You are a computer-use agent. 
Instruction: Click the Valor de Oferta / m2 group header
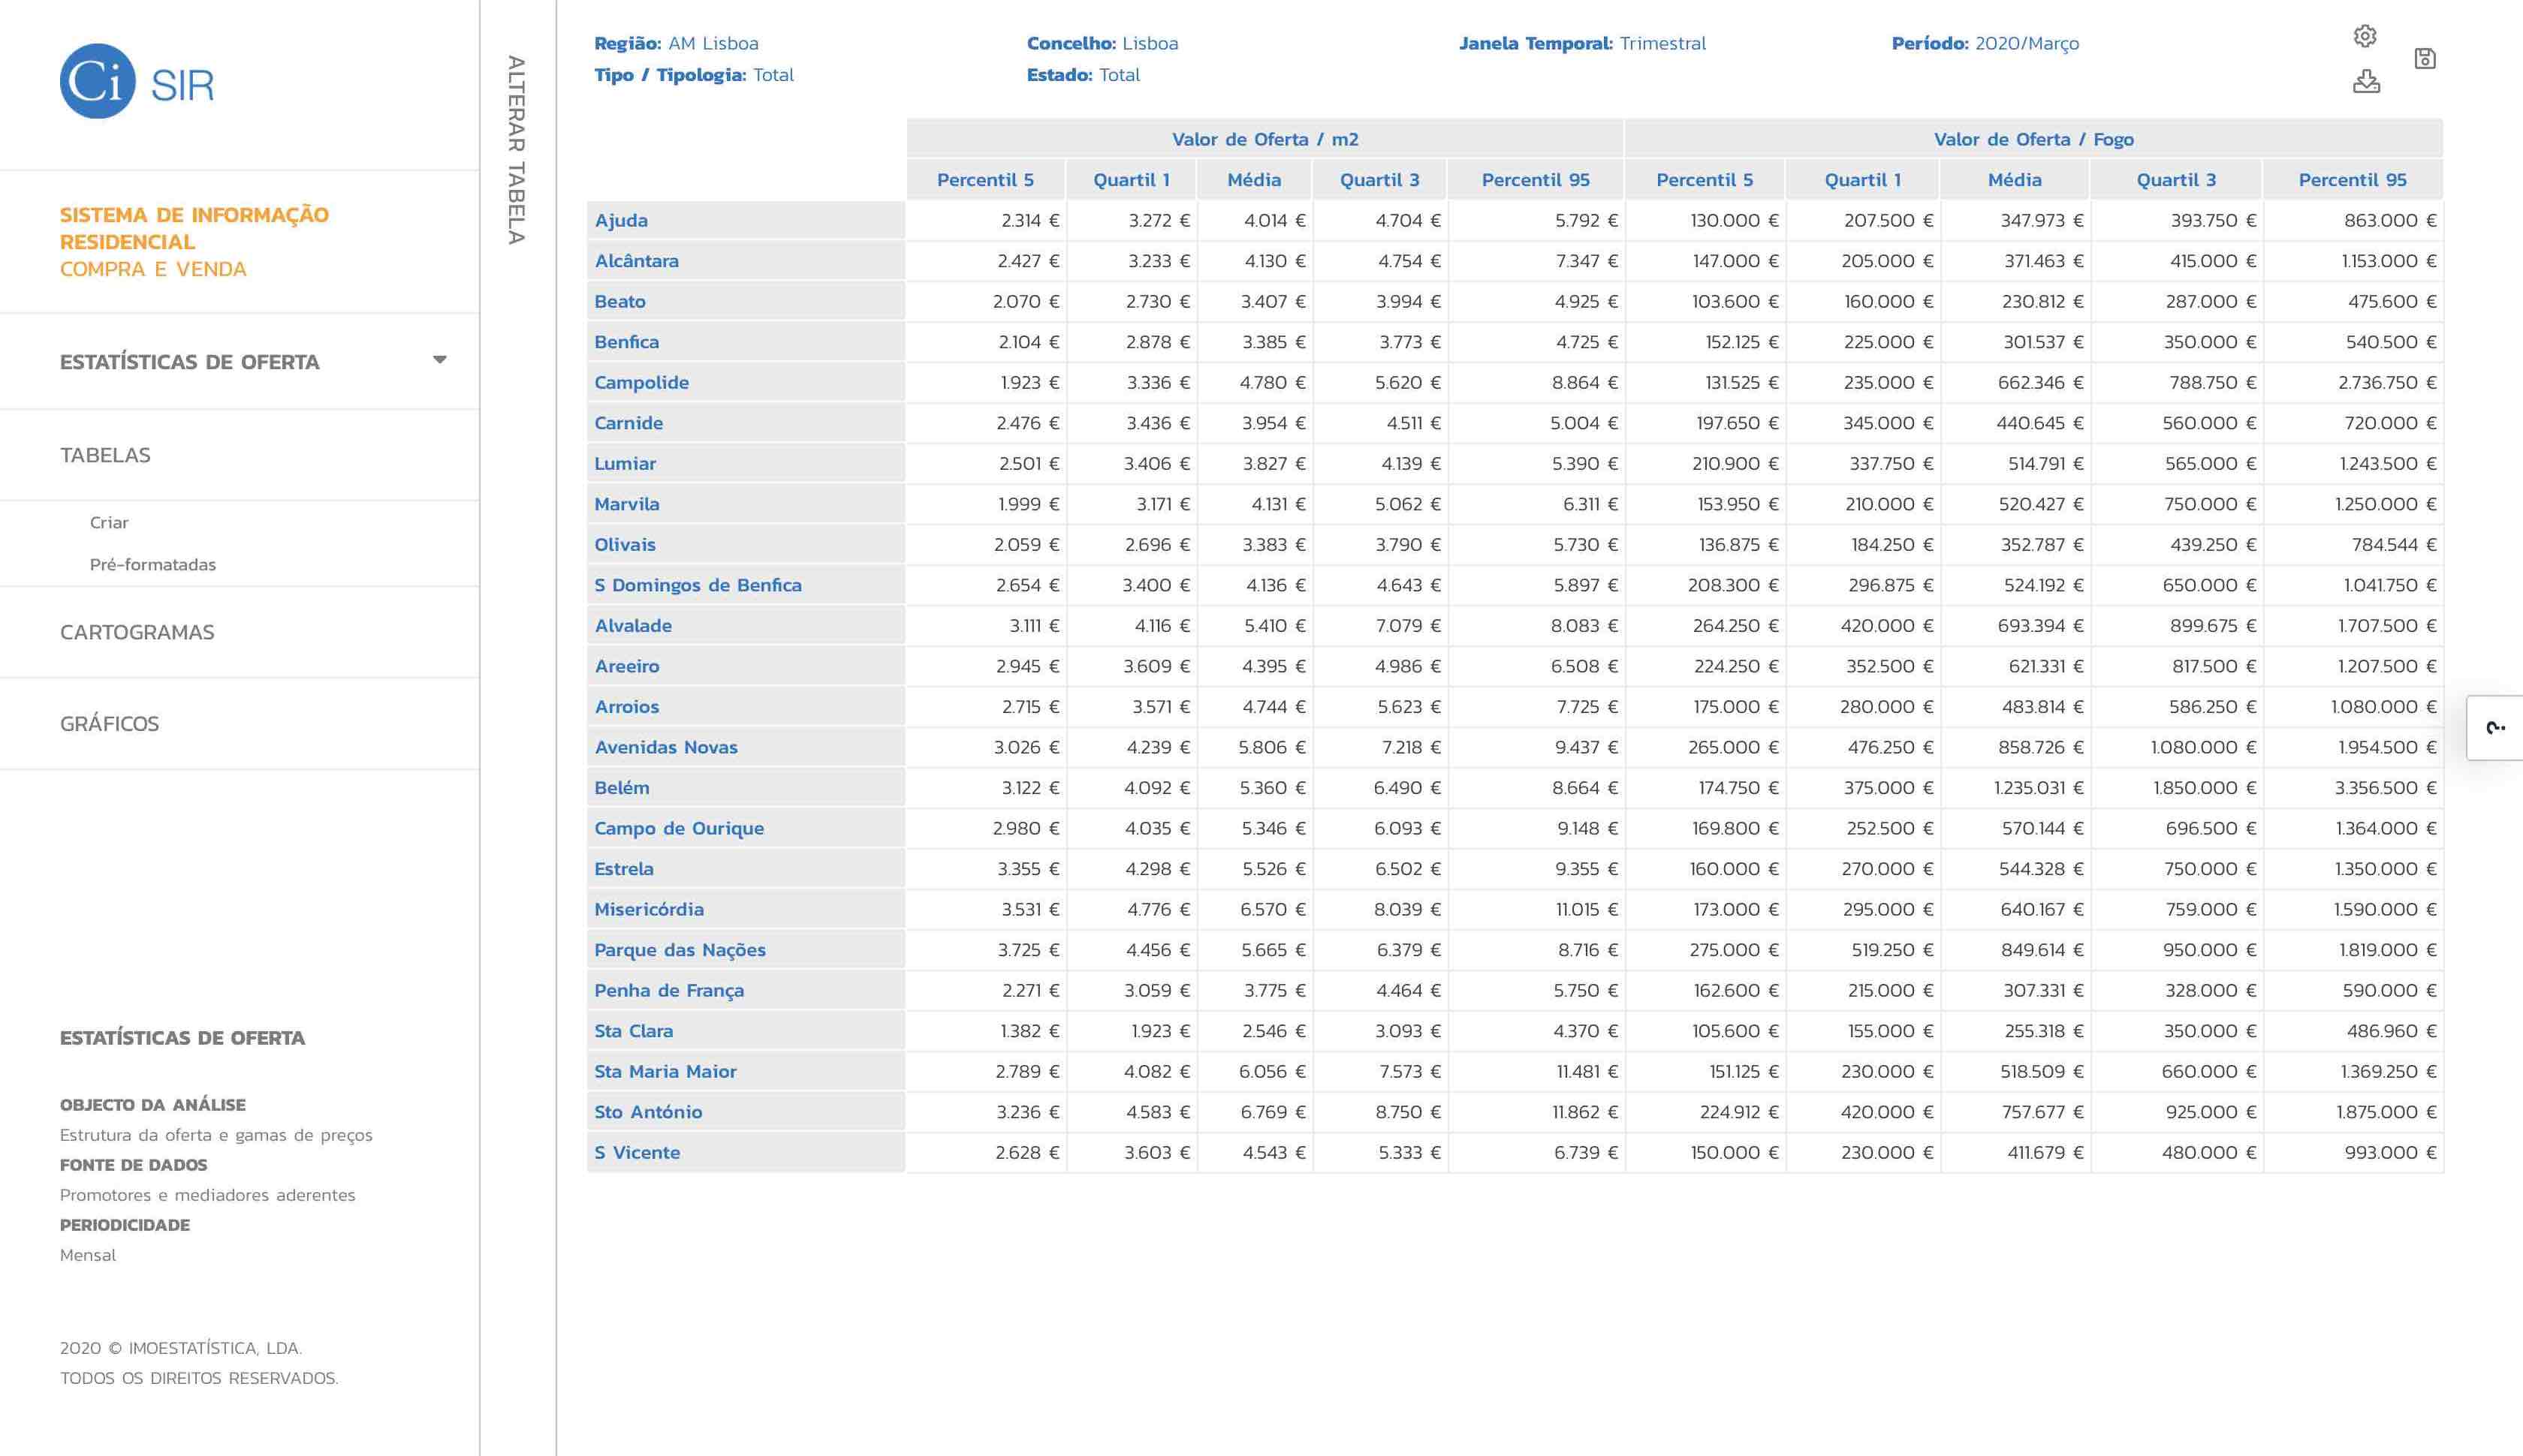coord(1265,139)
